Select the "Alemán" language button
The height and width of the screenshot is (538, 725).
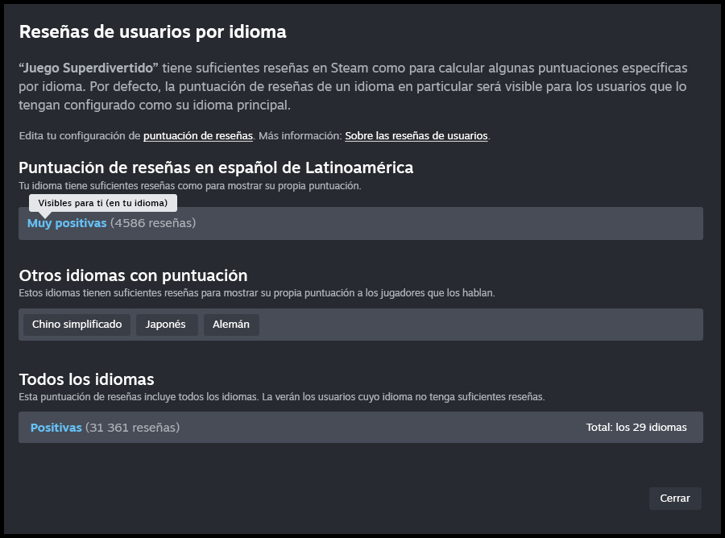231,325
